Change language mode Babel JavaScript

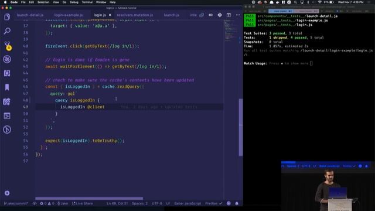187,203
